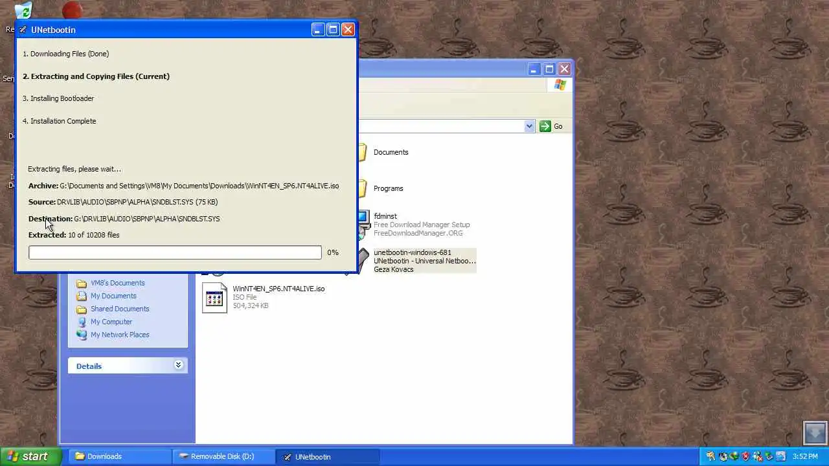This screenshot has height=466, width=829.
Task: Click the My Network Places sidebar icon
Action: pos(82,335)
